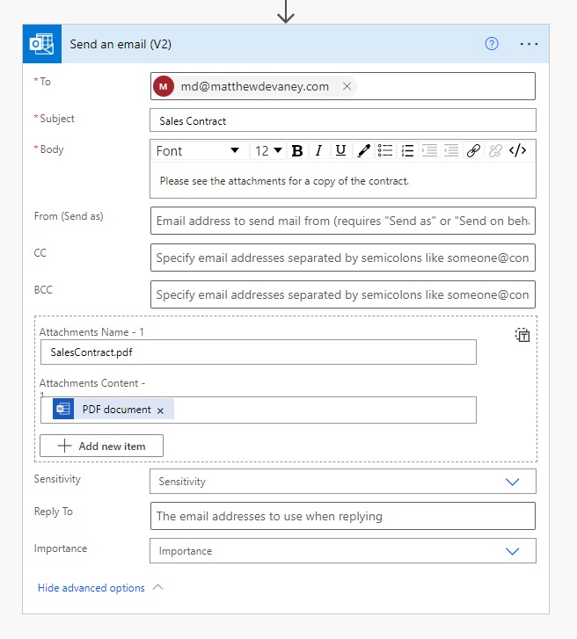Switch Body to code view
This screenshot has height=639, width=577.
click(x=517, y=151)
